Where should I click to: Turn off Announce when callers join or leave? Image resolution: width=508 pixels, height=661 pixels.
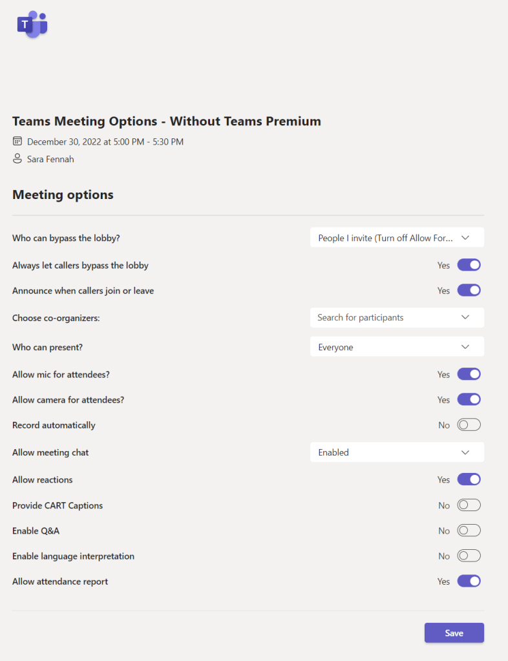[469, 291]
